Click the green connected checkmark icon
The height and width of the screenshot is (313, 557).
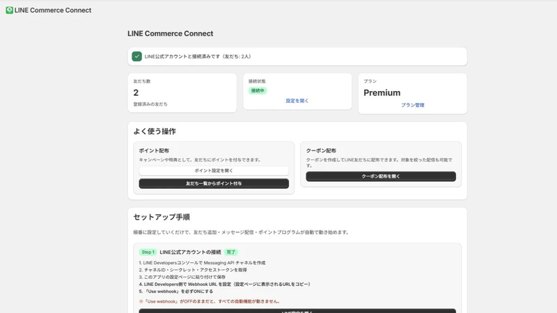click(136, 56)
